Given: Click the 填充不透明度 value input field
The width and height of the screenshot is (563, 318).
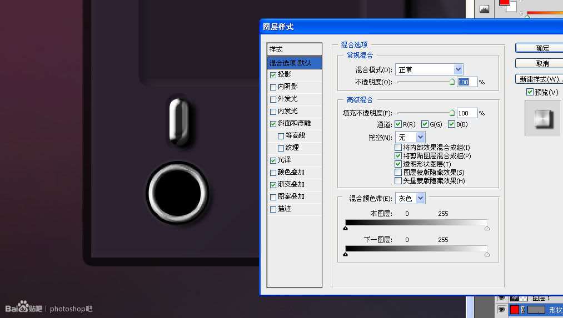Looking at the screenshot, I should (x=467, y=113).
